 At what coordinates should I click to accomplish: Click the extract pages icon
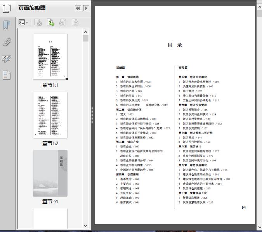(50, 23)
